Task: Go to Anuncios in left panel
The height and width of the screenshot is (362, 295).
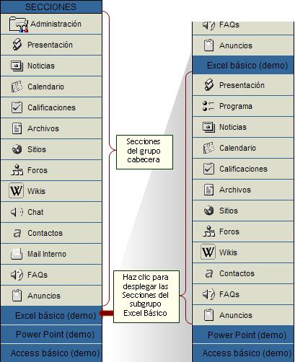Action: point(51,296)
